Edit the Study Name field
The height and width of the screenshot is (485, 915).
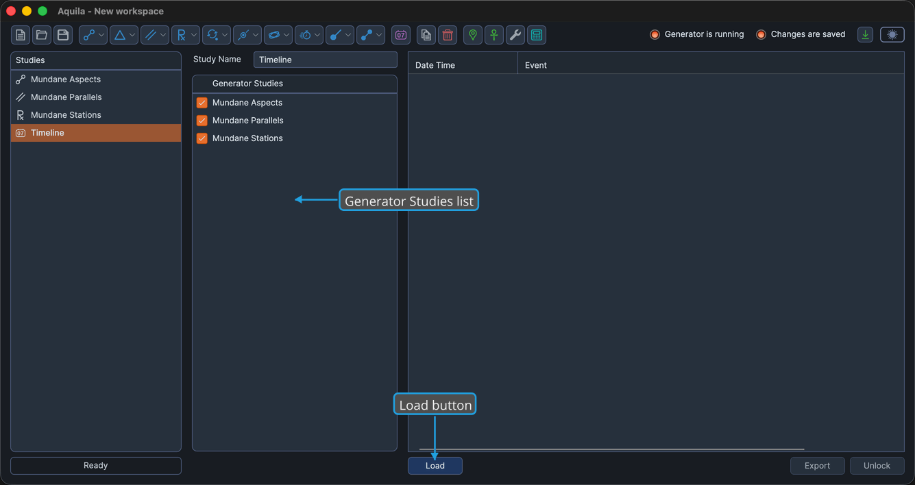click(326, 60)
